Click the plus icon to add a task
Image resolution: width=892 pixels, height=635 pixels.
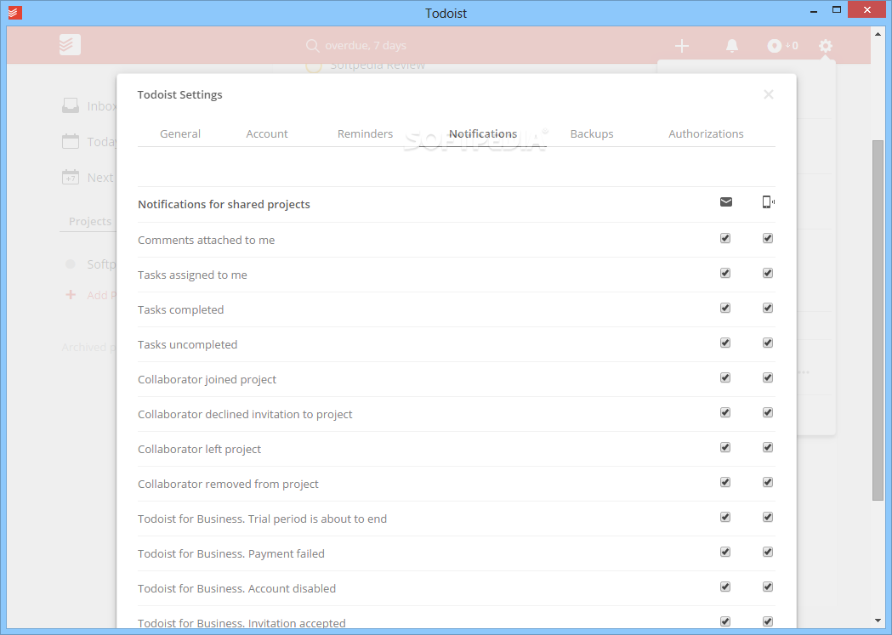tap(681, 46)
